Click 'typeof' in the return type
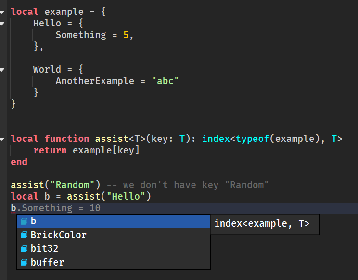Viewport: 358px width, 280px height. pyautogui.click(x=252, y=139)
